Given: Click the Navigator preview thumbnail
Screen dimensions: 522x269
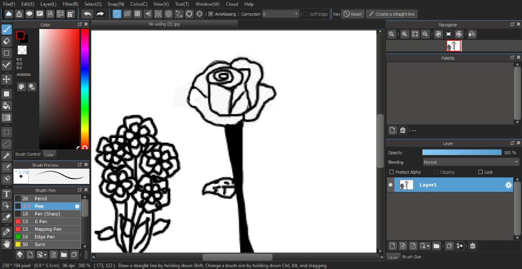Looking at the screenshot, I should 454,46.
